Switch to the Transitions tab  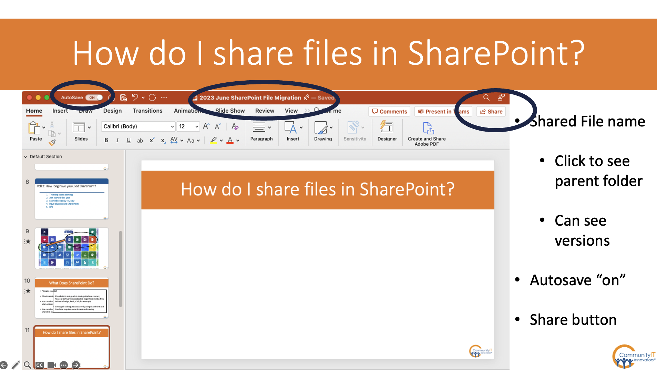click(x=147, y=111)
